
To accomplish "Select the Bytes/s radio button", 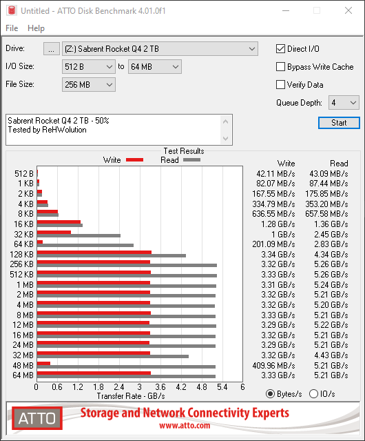I will coord(270,394).
